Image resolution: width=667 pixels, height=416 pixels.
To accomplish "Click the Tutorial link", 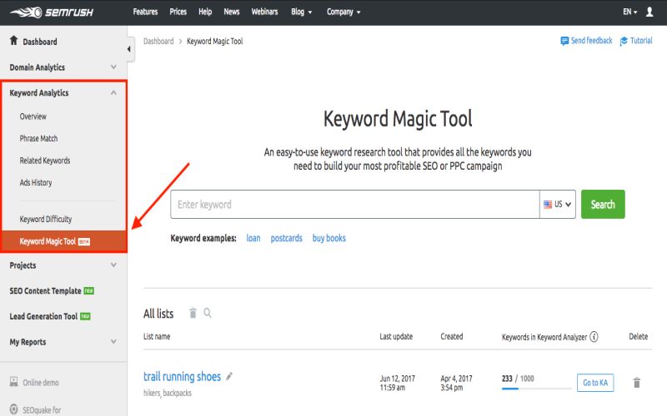I will coord(641,41).
